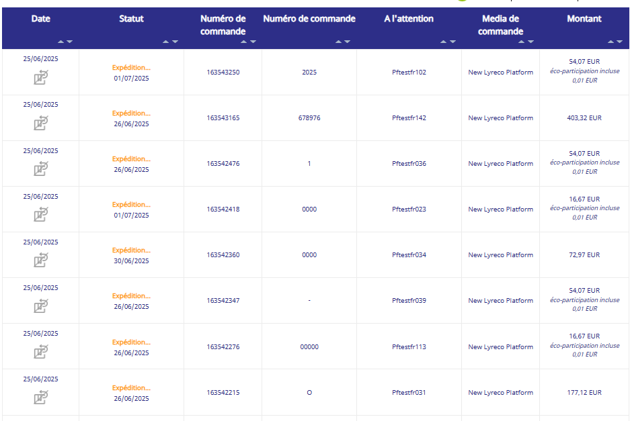This screenshot has width=630, height=421.
Task: Sort Montant column descending with down arrow
Action: click(x=620, y=42)
